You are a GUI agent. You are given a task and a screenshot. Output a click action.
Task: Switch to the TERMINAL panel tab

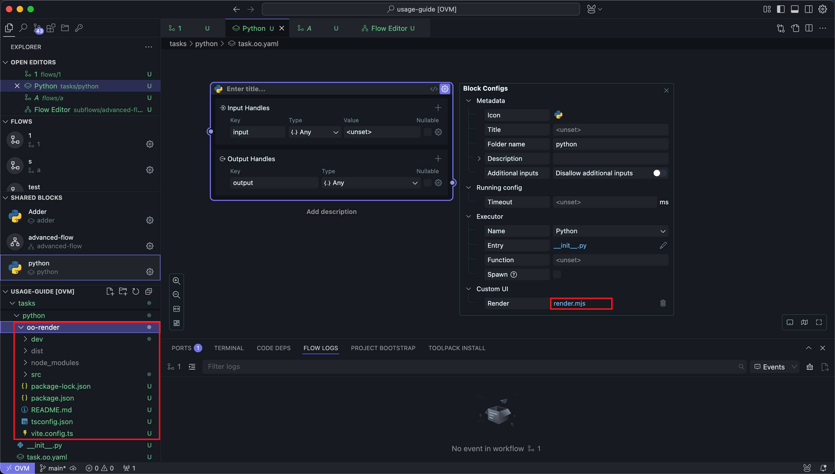[x=229, y=348]
